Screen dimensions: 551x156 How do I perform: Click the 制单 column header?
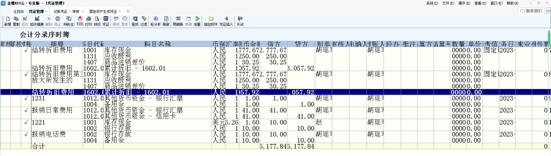pyautogui.click(x=323, y=44)
